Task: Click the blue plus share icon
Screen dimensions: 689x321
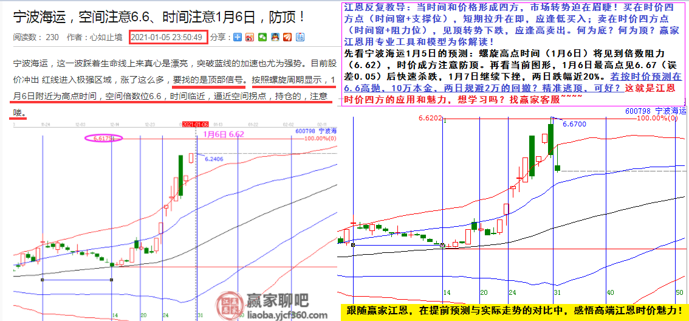Action: coord(238,38)
